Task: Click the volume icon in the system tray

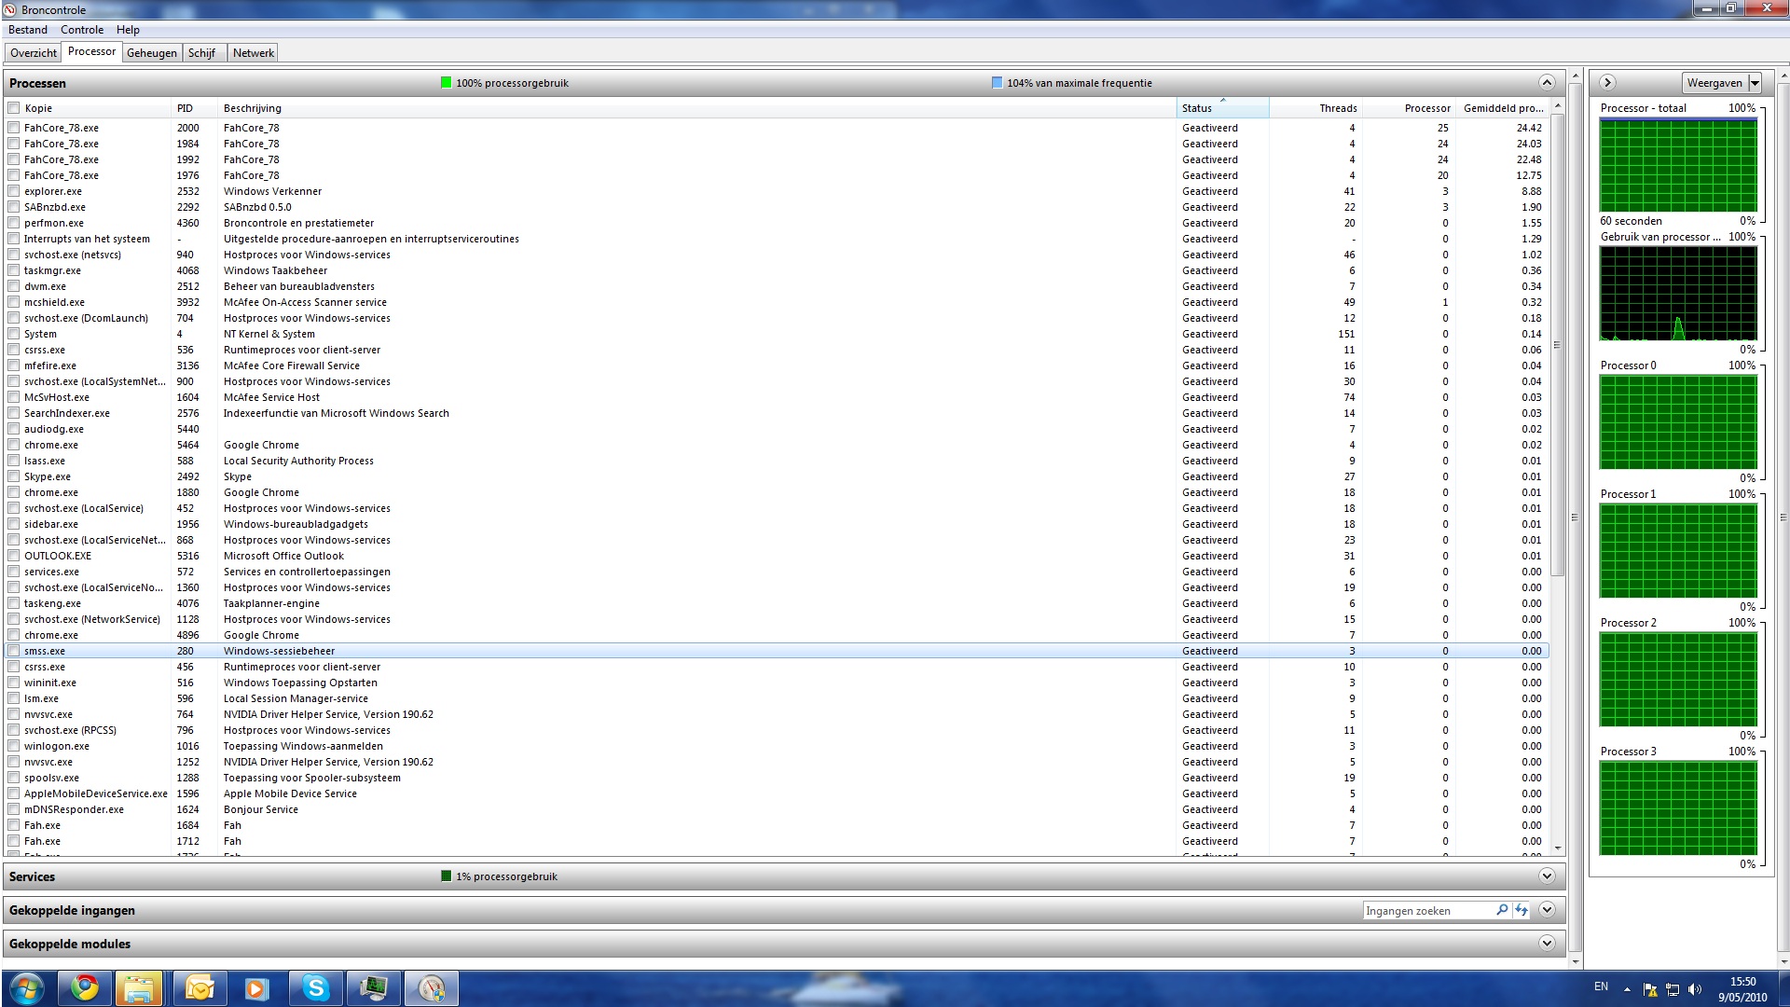Action: pos(1693,987)
